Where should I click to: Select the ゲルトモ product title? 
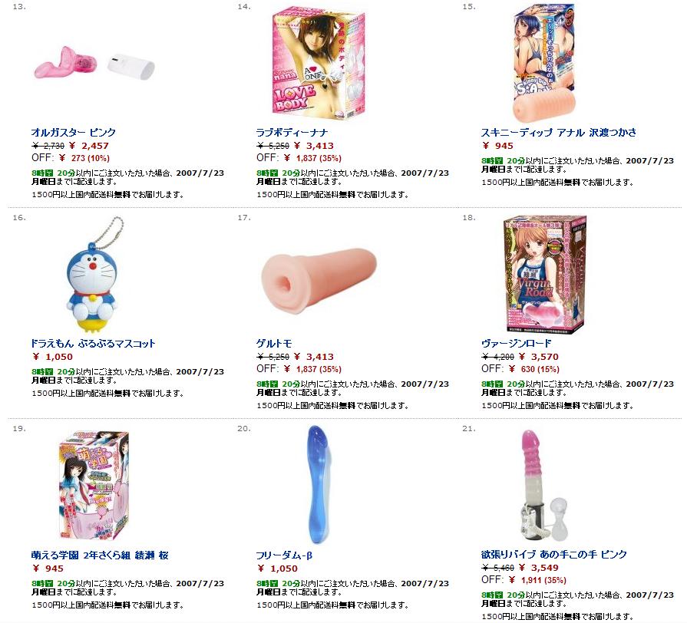[x=274, y=343]
